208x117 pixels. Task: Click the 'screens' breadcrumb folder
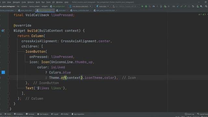[x=24, y=6]
